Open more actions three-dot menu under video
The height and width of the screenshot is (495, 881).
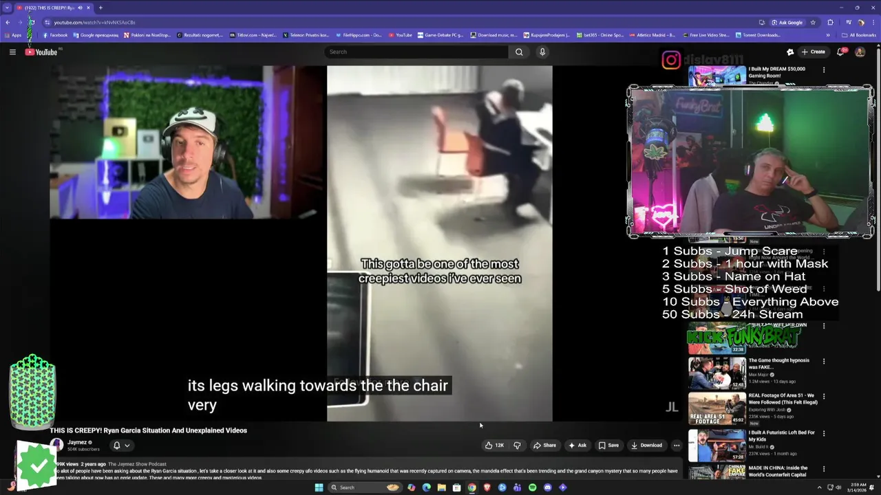[677, 445]
